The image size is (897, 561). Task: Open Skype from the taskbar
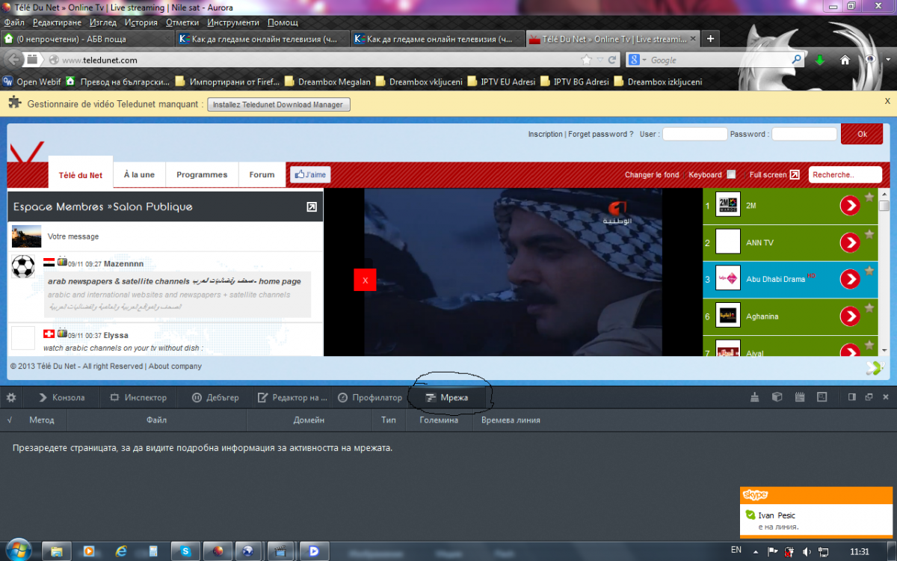click(184, 551)
